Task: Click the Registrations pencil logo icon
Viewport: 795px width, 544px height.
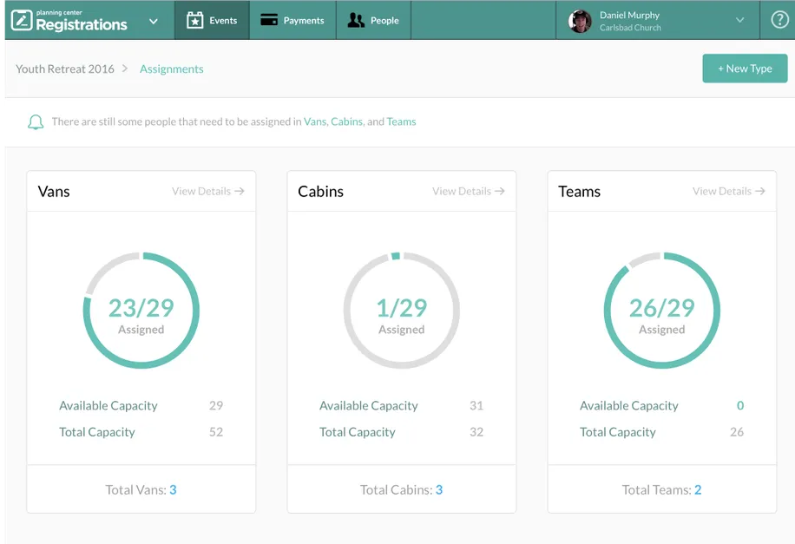Action: [x=22, y=20]
